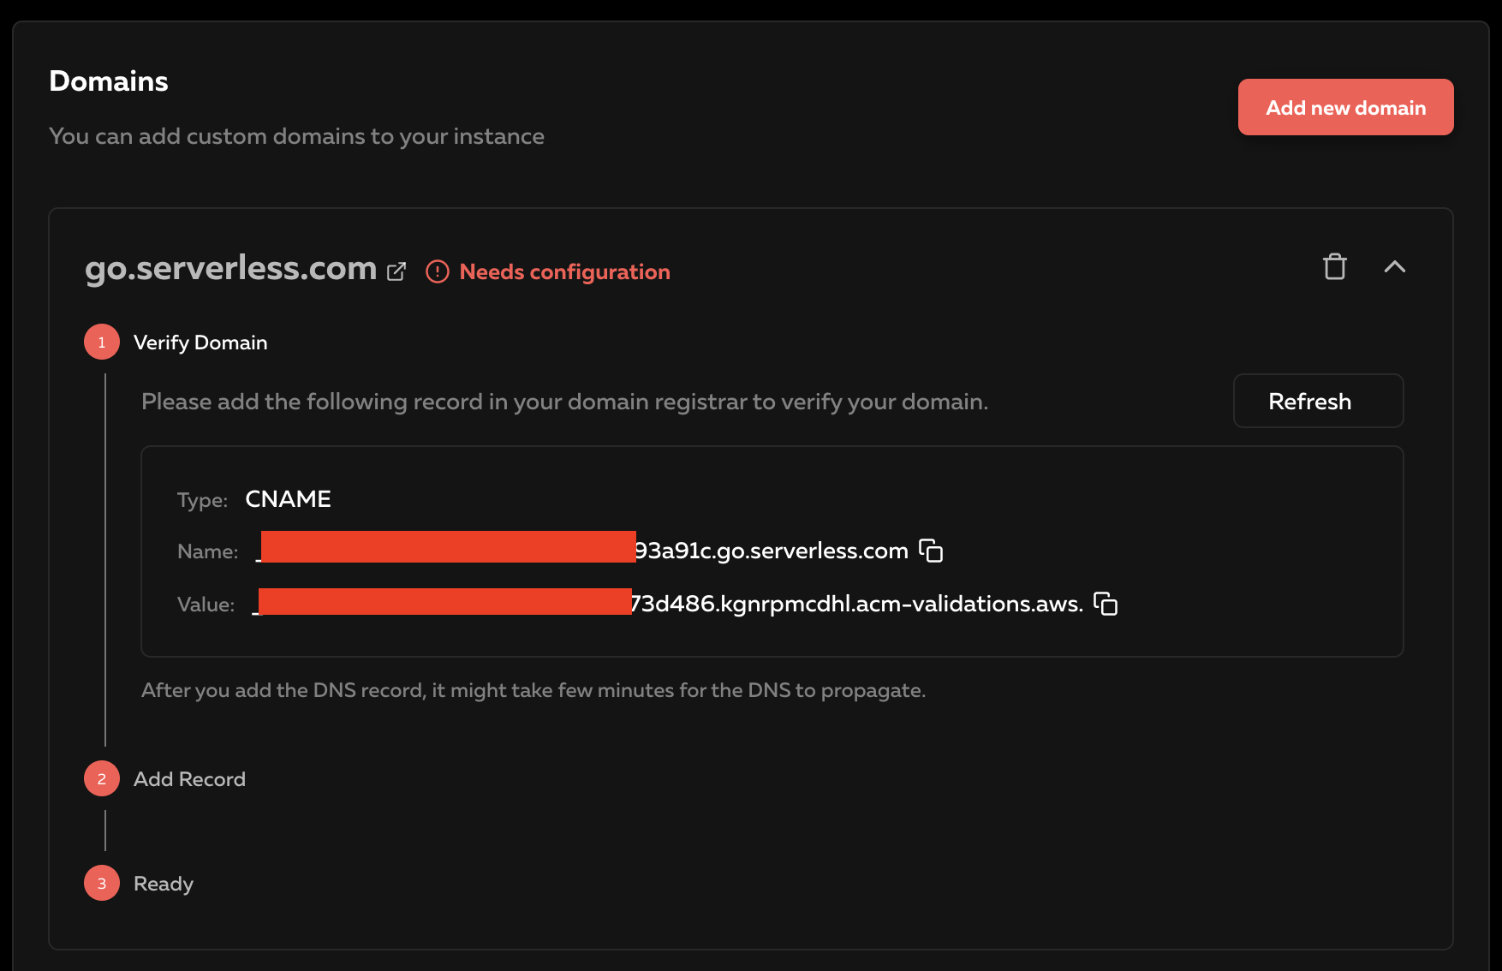Open go.serverless.com via external link icon

(396, 270)
